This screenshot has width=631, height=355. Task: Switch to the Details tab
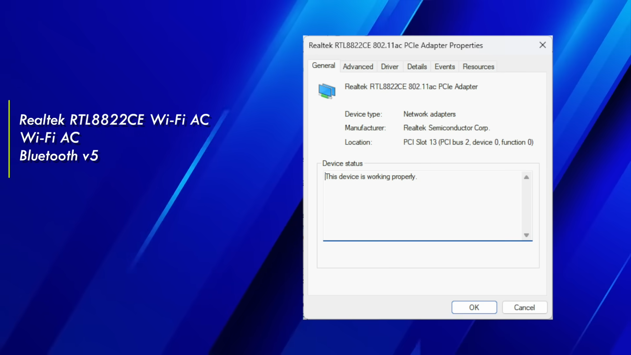pyautogui.click(x=417, y=67)
